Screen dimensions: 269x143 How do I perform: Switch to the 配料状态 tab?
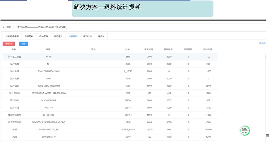88,36
